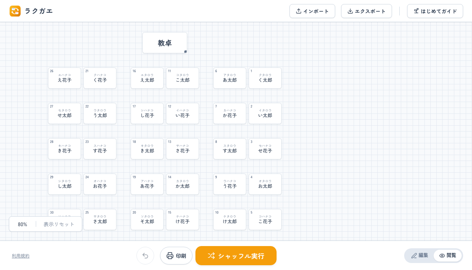Select seat 11 こ太郎
Viewport: 472px width, 270px height.
click(183, 78)
